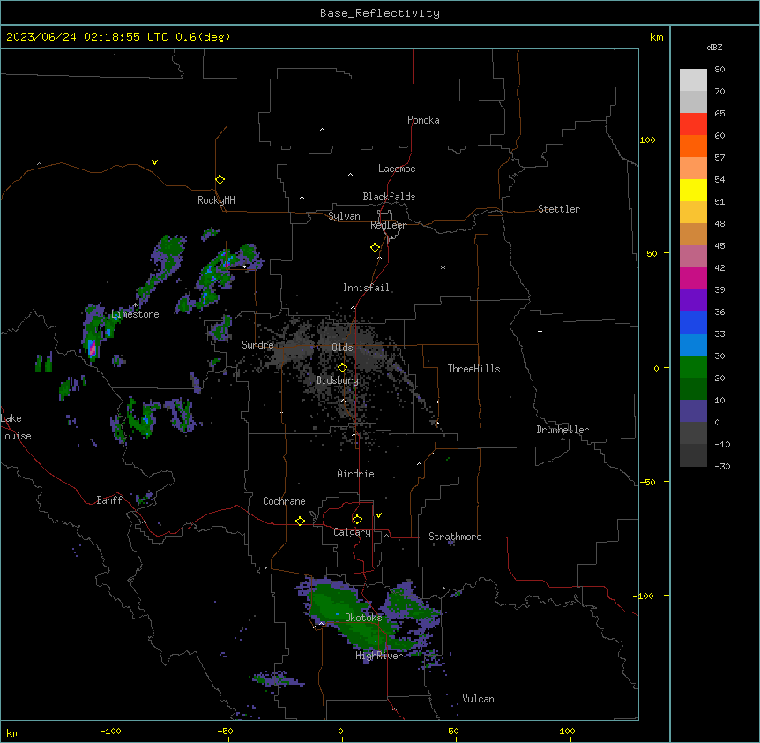760x743 pixels.
Task: Select the Didsbury label
Action: click(x=338, y=380)
